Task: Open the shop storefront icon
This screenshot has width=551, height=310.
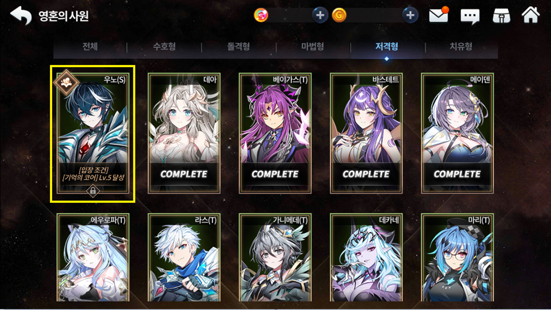Action: pos(501,16)
